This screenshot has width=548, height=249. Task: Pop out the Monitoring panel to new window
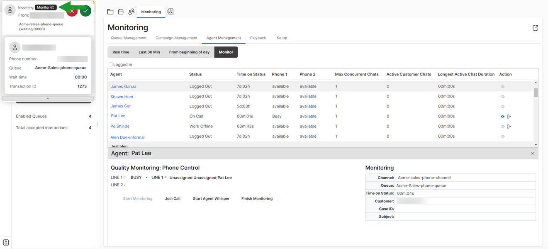[535, 28]
